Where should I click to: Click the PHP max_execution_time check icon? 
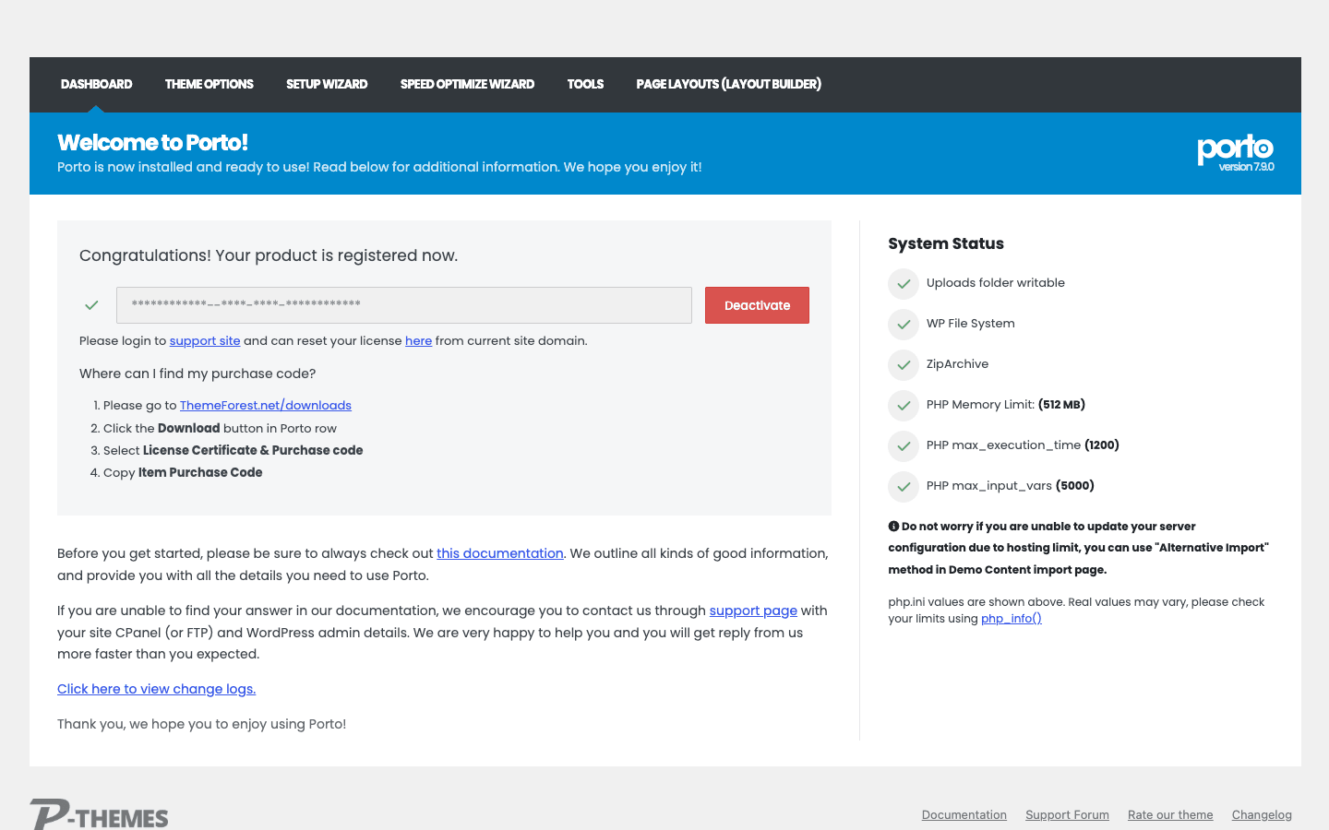click(x=904, y=446)
